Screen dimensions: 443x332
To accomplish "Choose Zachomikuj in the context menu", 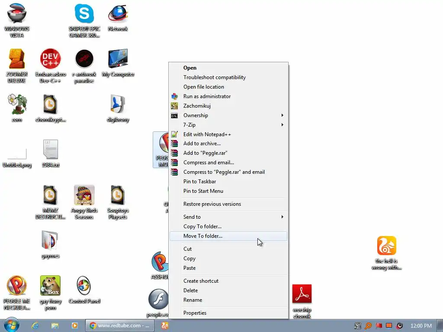I will tap(228, 106).
